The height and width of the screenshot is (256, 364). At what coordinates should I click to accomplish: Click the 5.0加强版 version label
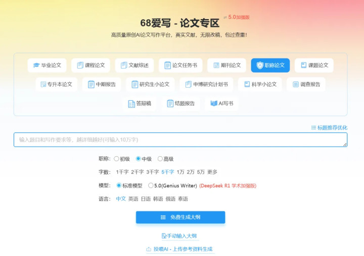[239, 17]
